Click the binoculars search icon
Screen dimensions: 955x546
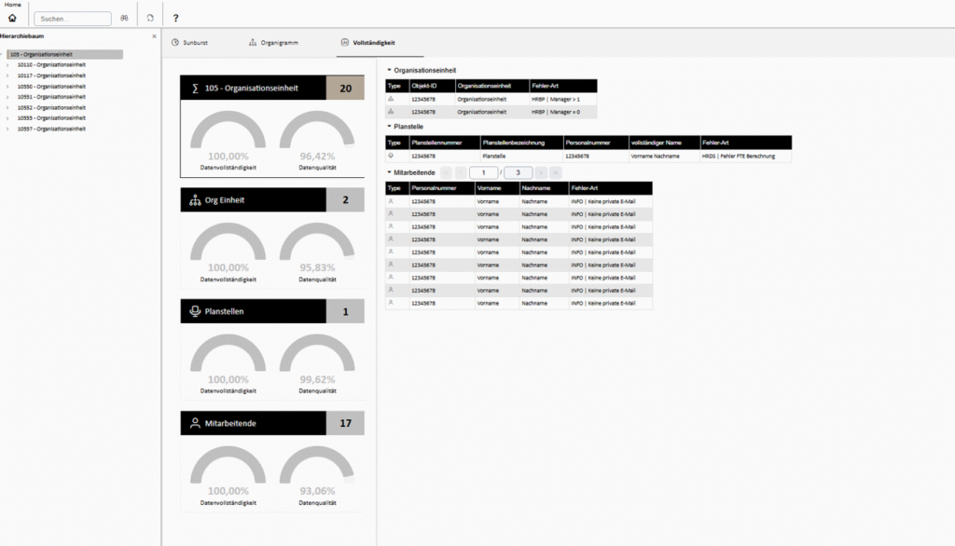[x=123, y=18]
